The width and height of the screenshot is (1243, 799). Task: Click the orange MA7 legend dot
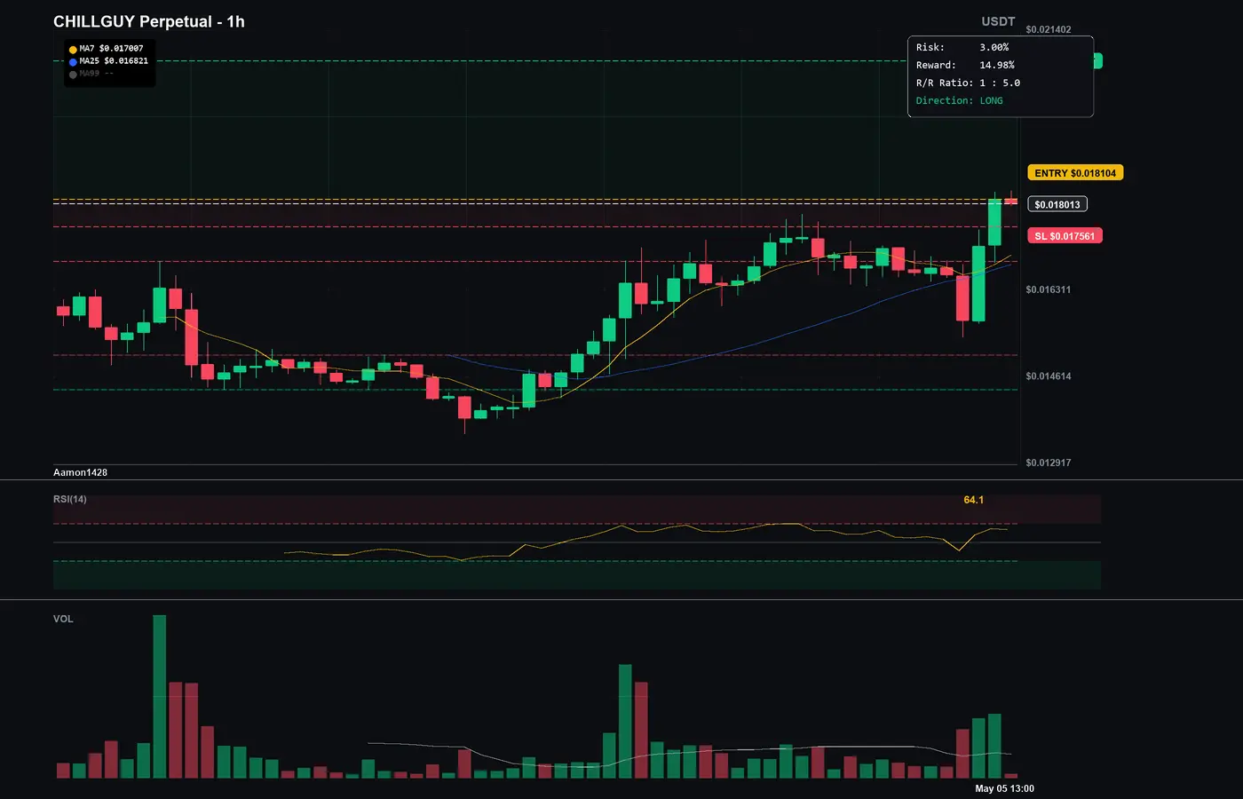[73, 50]
